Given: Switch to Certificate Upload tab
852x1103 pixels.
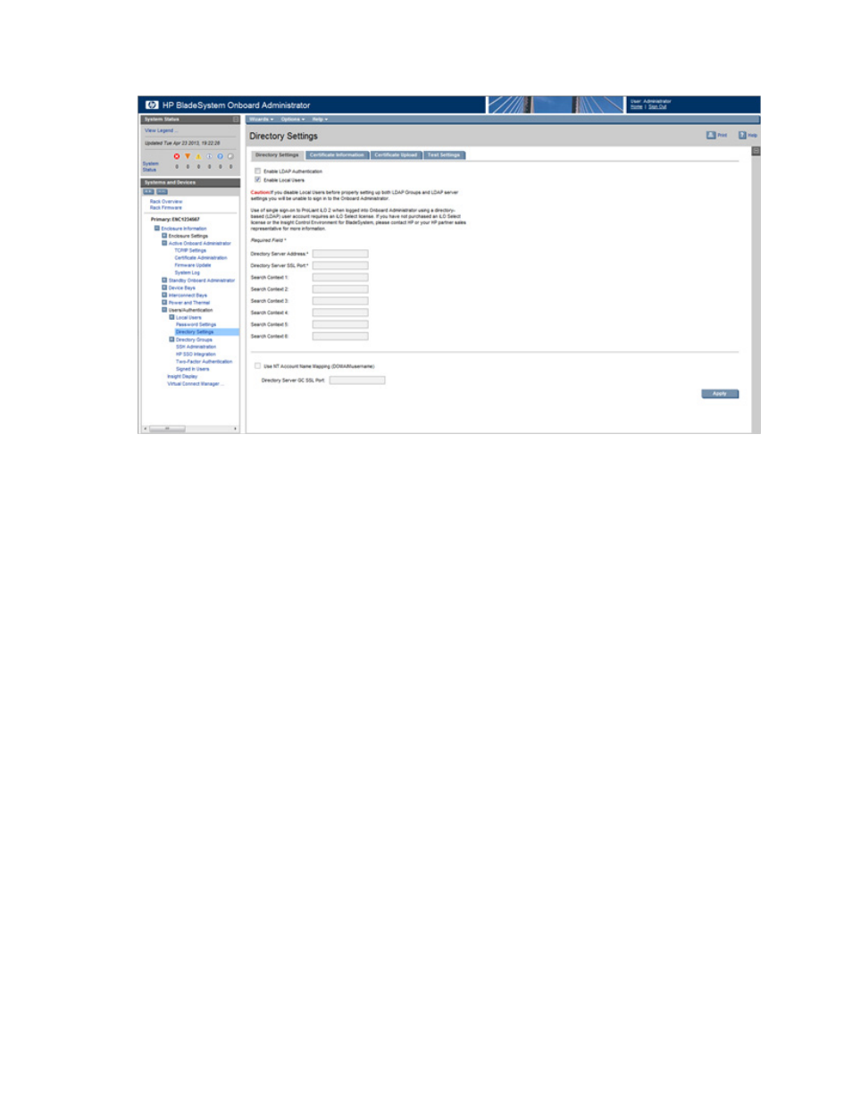Looking at the screenshot, I should 396,155.
